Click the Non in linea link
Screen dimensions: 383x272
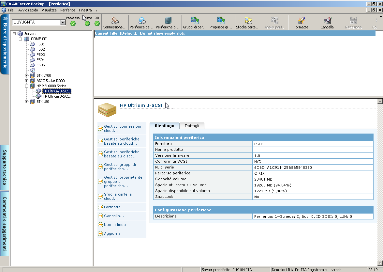(x=115, y=225)
